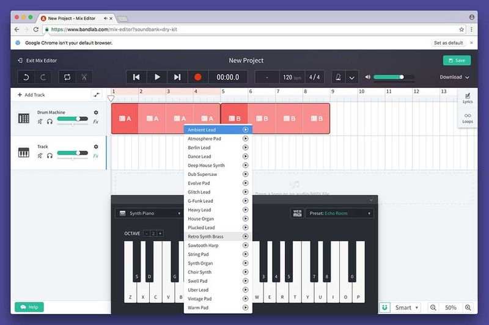Mute the Drum Machine track
This screenshot has height=325, width=489.
[x=40, y=122]
